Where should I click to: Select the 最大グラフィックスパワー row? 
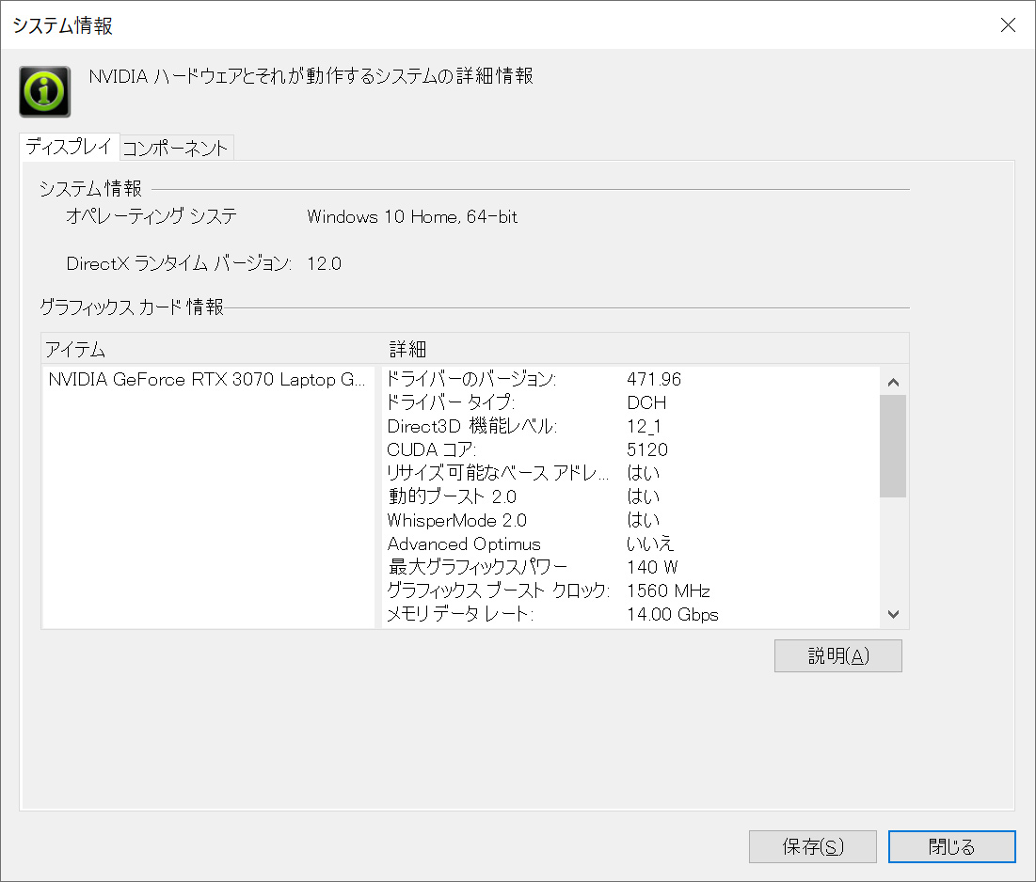click(x=631, y=567)
